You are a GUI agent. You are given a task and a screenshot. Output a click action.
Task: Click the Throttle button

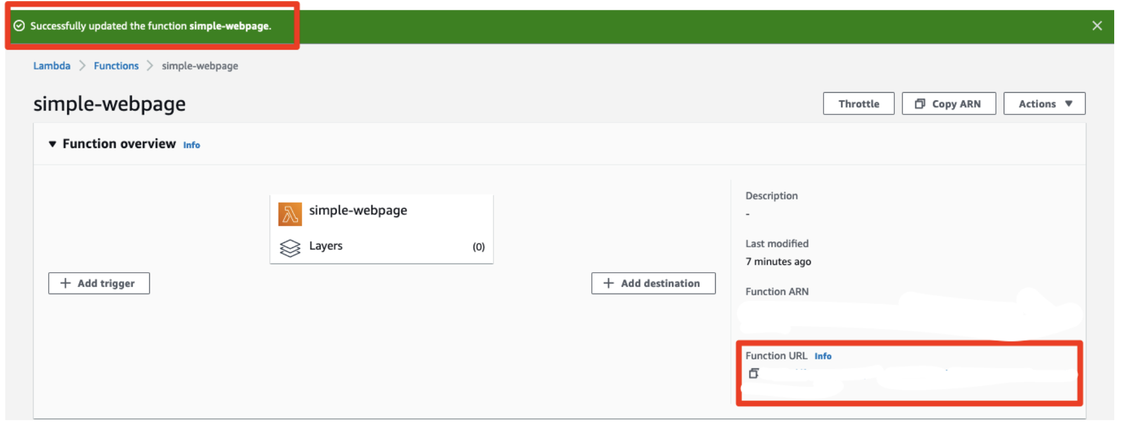pos(858,104)
